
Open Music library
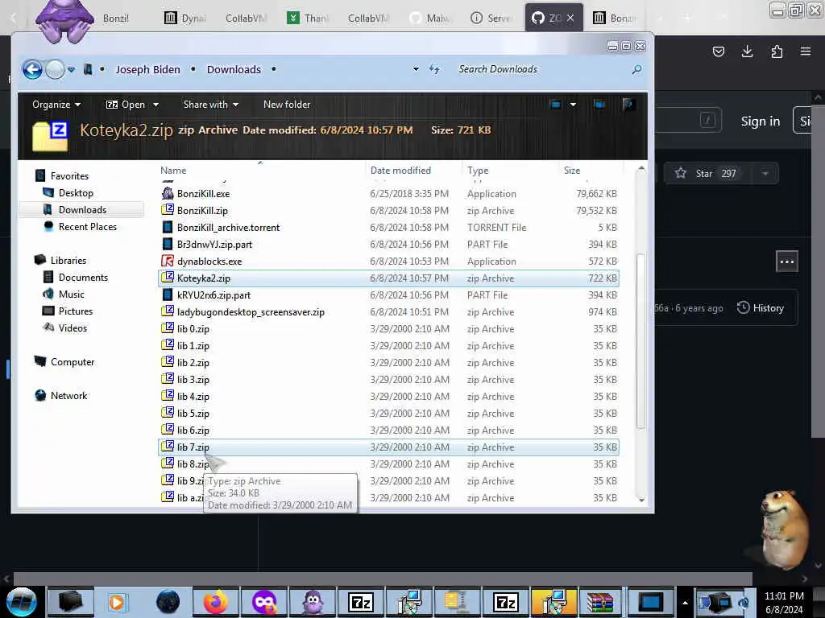(x=72, y=294)
